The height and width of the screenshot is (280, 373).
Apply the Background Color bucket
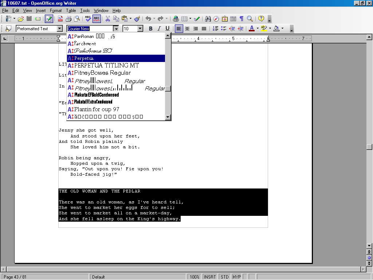pos(276,28)
